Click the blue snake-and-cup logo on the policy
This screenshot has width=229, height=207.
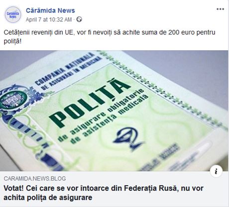click(129, 139)
